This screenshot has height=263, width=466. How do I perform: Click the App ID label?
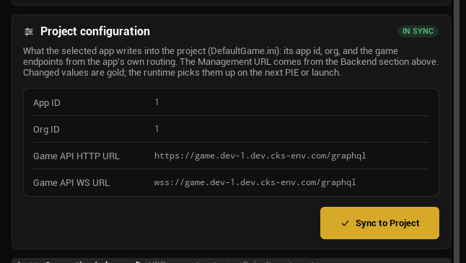pos(47,103)
